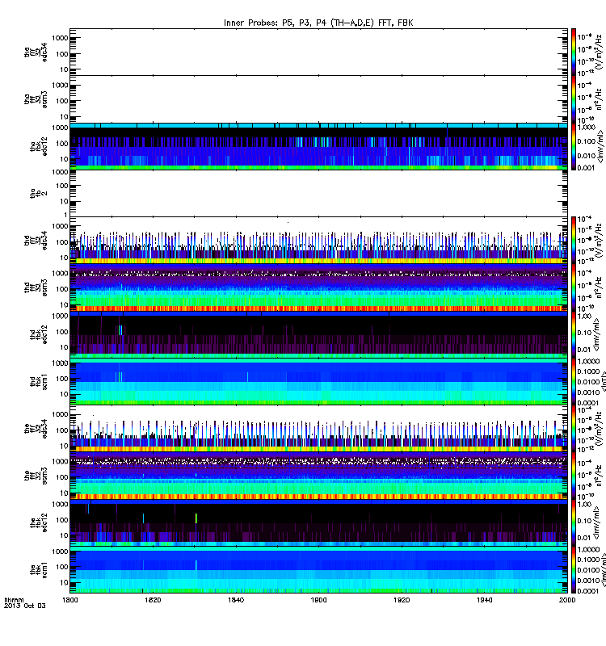The width and height of the screenshot is (606, 646).
Task: Select the "thd fff 32 edc34" panel label
Action: point(36,240)
